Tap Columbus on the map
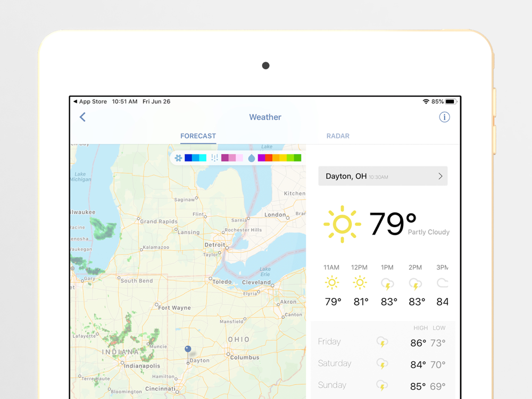 244,358
